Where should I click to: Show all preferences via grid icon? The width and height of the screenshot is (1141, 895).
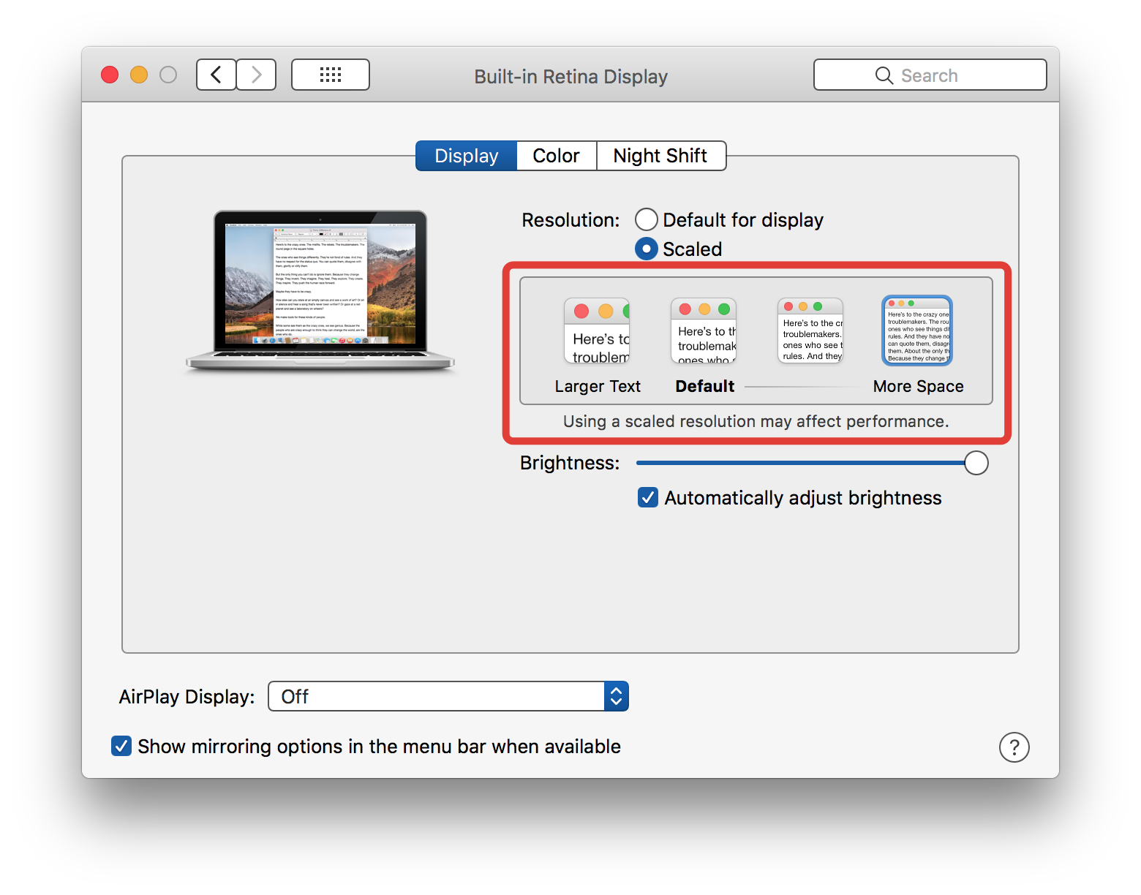click(x=331, y=75)
